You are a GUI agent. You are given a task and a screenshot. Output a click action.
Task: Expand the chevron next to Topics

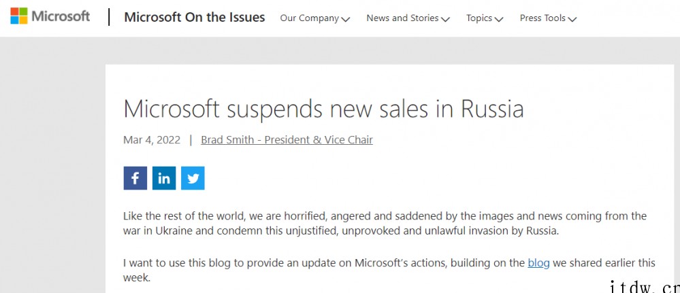[499, 19]
